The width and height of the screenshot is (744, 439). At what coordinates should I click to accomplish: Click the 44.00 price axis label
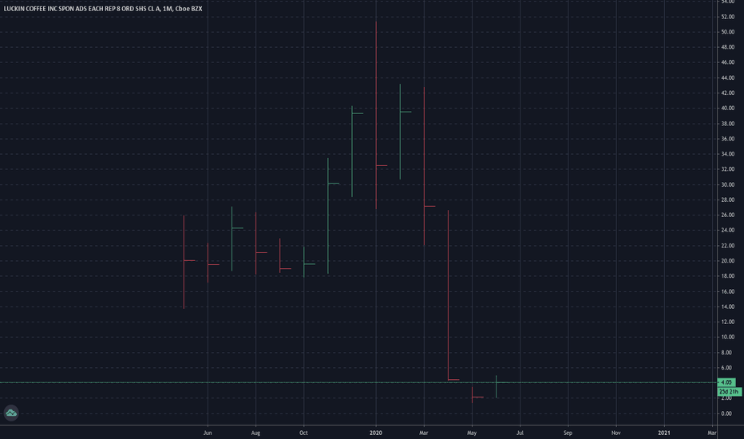point(727,78)
